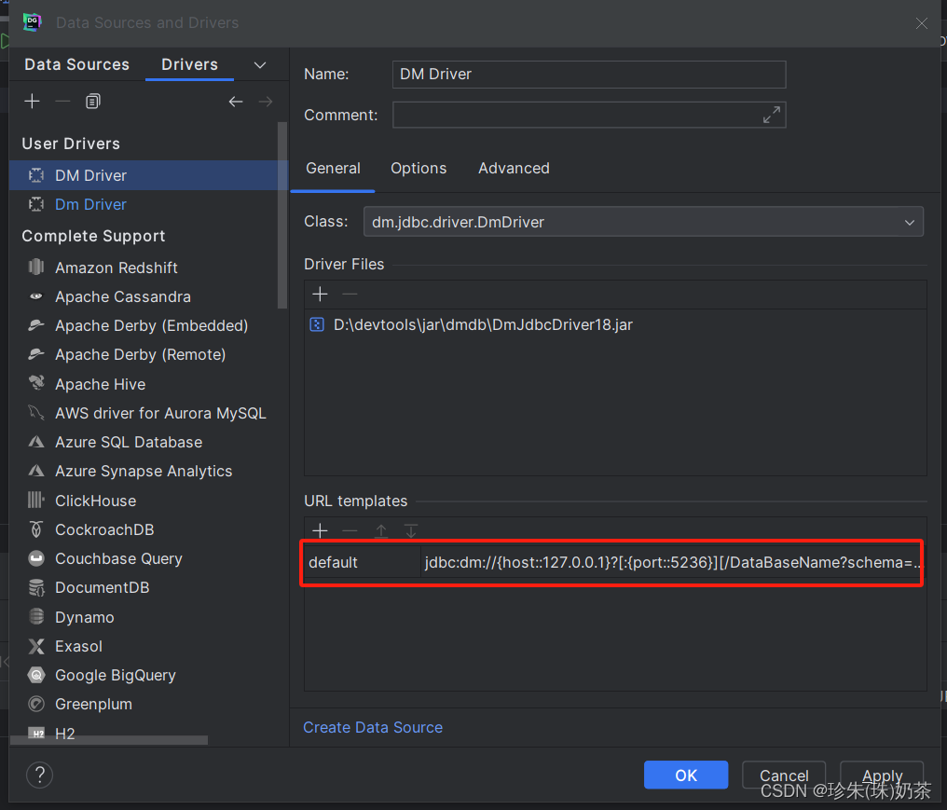Open help with the question mark icon

[40, 775]
